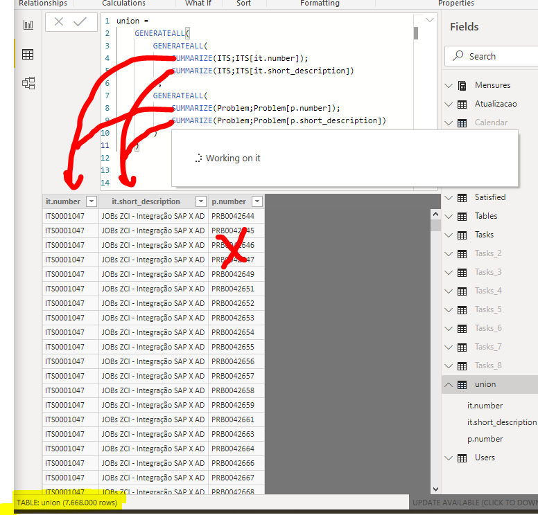The image size is (538, 515).
Task: Expand the Tasks_2 table fields
Action: pos(449,254)
